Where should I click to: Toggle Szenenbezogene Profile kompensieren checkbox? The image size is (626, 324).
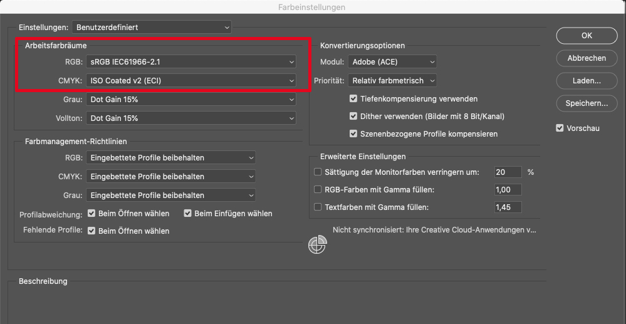coord(354,134)
